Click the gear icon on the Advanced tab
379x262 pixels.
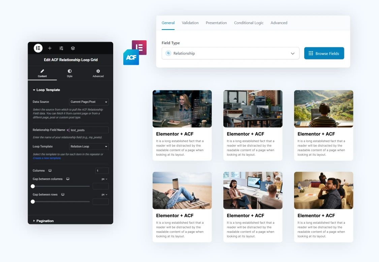pos(98,71)
